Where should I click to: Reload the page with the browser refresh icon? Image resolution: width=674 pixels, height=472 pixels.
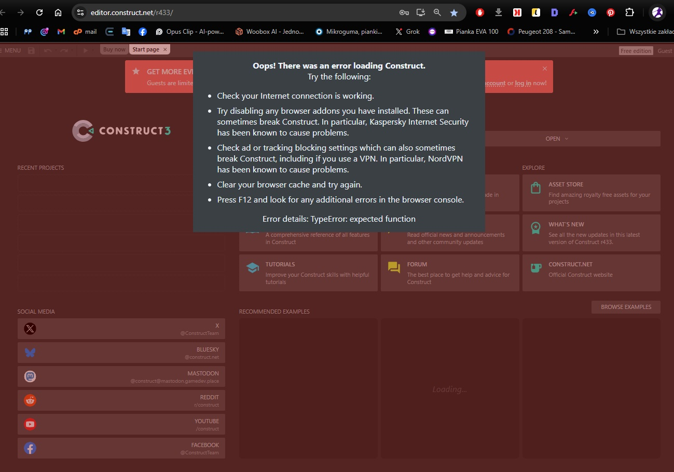pos(39,12)
